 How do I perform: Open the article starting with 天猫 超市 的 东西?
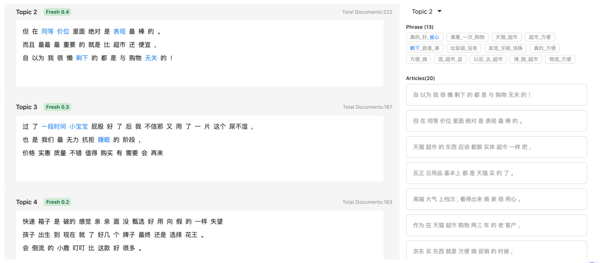point(496,147)
